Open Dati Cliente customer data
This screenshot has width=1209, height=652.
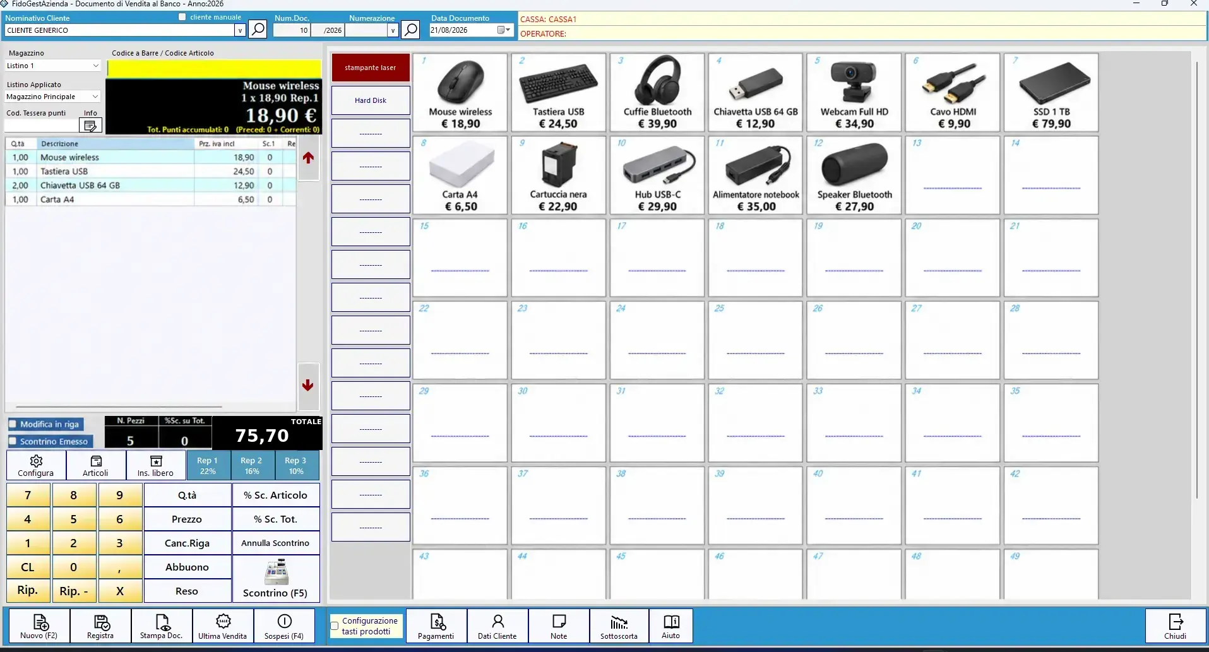point(497,625)
